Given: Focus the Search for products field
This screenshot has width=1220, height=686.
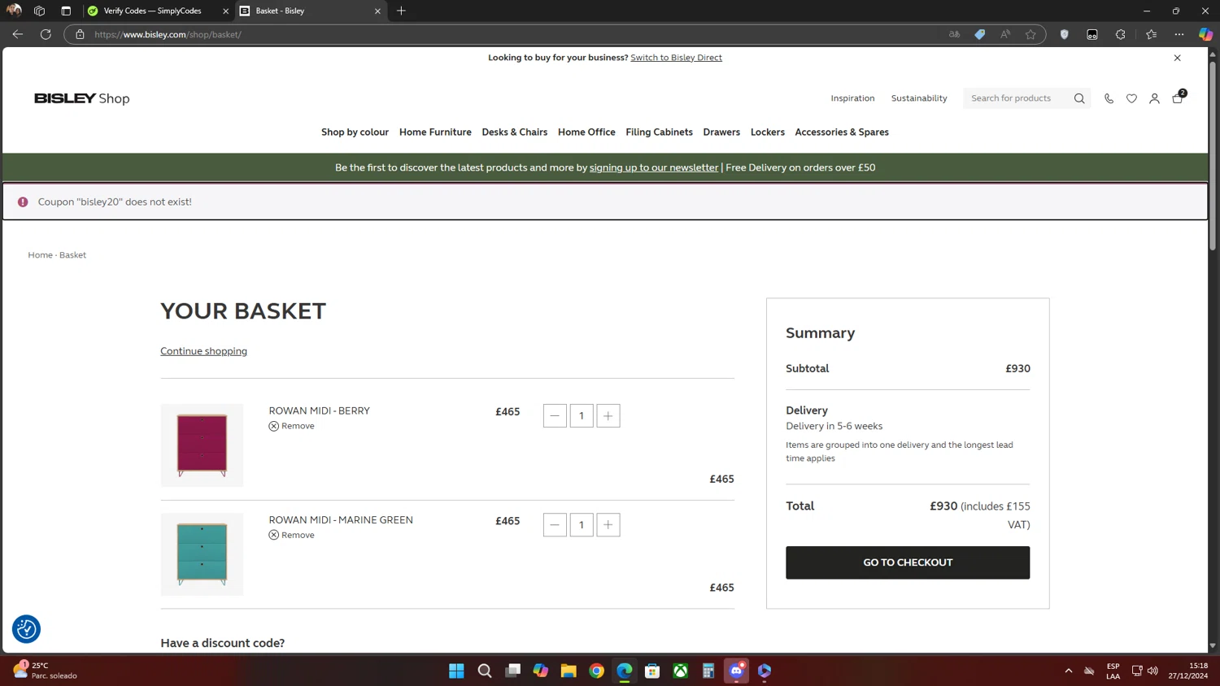Looking at the screenshot, I should (x=1017, y=98).
